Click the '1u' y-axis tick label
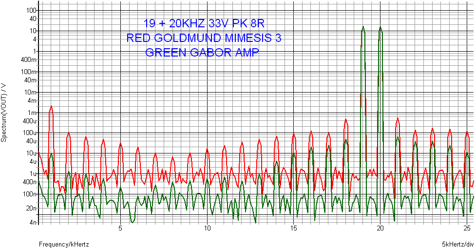Viewport: 475px width, 248px height. coord(33,174)
